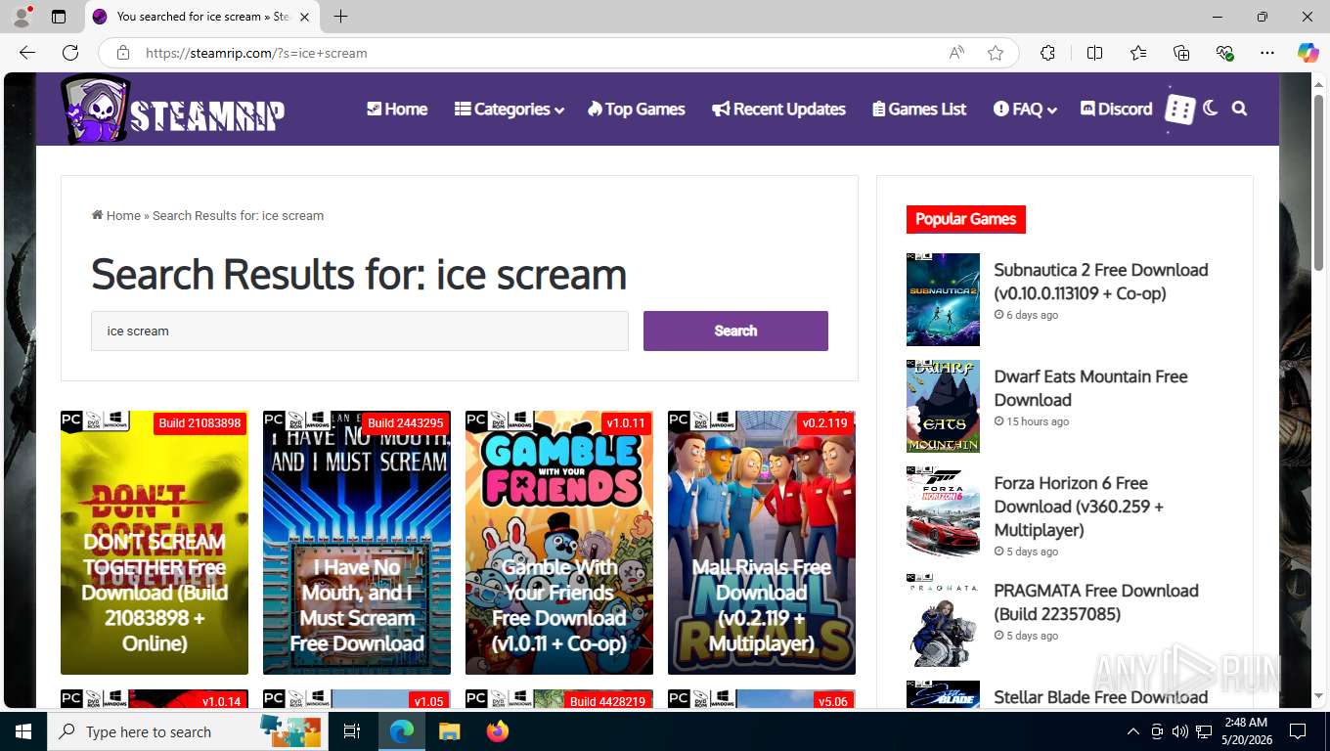This screenshot has width=1330, height=751.
Task: Launch Firefox from taskbar
Action: tap(498, 731)
